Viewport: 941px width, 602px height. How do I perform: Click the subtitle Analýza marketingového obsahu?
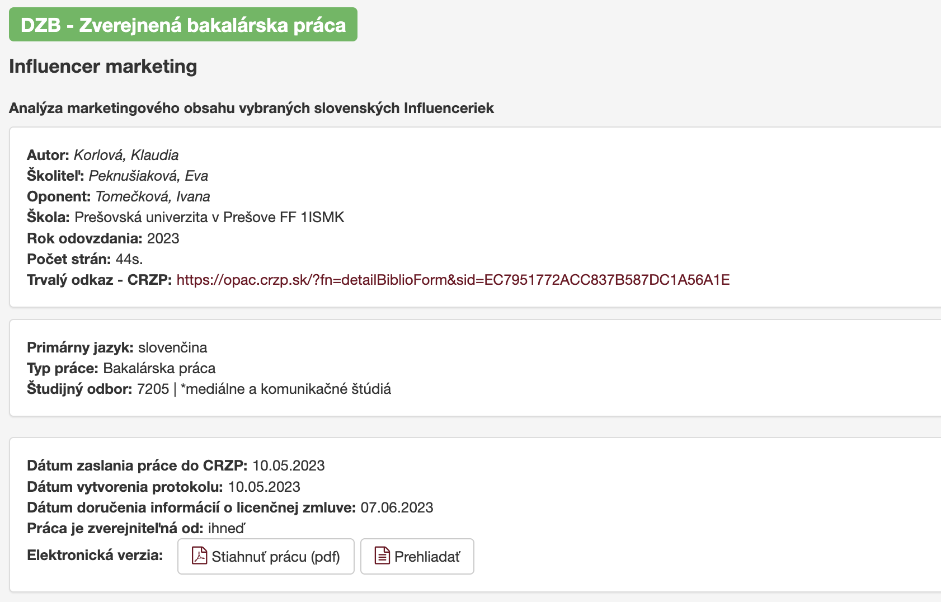[x=251, y=108]
